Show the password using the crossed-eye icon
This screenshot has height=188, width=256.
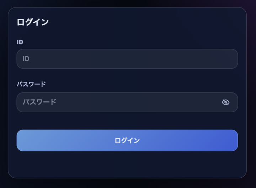225,102
